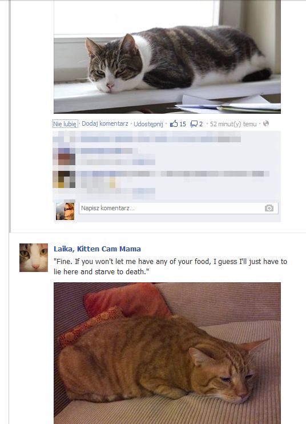Click the thumbs-up likes icon

tap(174, 124)
